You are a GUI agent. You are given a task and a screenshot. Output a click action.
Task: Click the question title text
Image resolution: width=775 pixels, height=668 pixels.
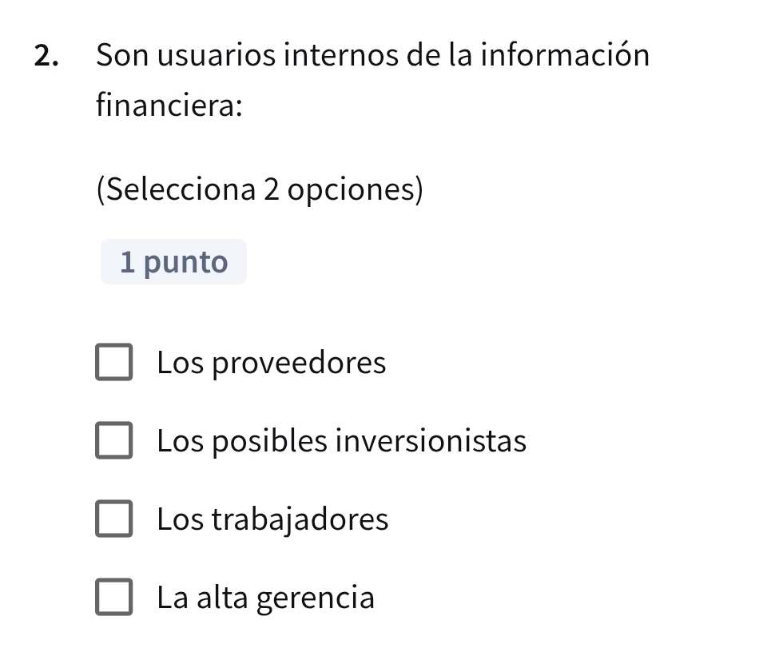click(x=372, y=55)
